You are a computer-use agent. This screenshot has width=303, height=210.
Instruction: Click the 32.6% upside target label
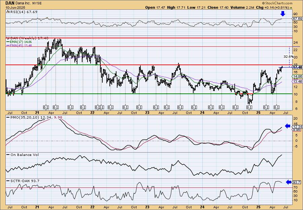(x=289, y=57)
